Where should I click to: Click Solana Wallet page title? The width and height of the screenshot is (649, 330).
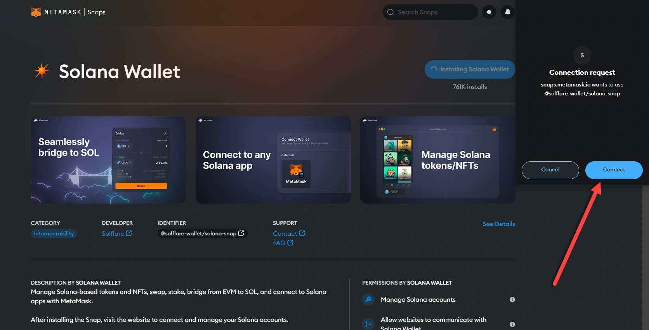coord(120,71)
